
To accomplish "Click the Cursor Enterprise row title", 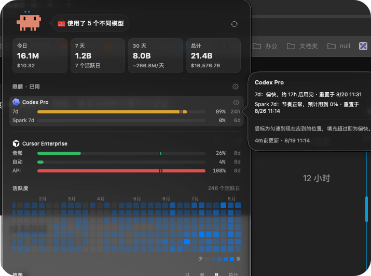I will click(x=45, y=143).
